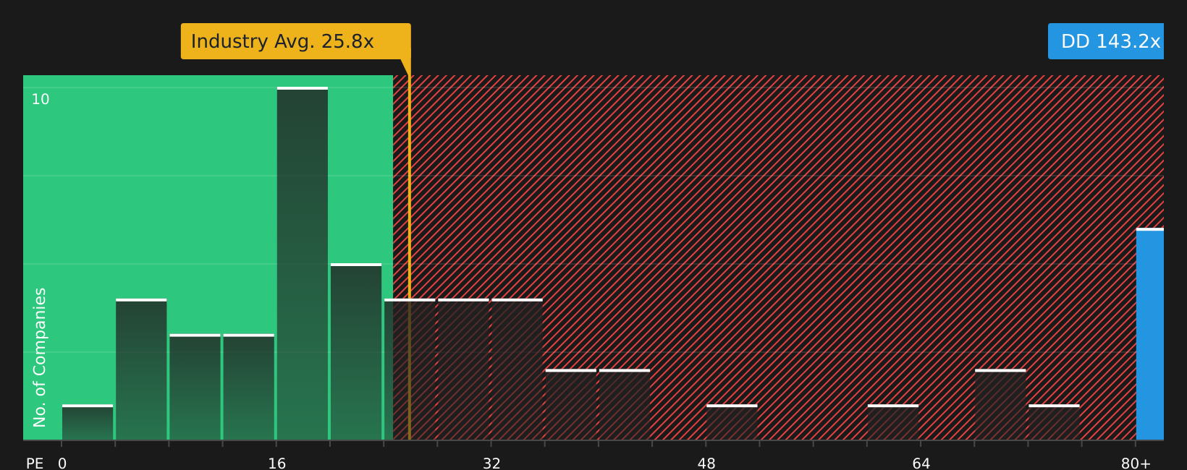Select the histogram bar for PE 36 to 40

tap(571, 405)
